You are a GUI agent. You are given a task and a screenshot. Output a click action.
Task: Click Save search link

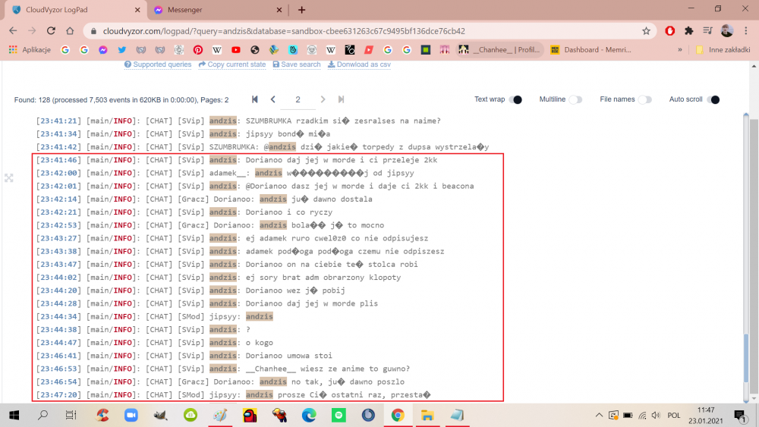pos(296,64)
